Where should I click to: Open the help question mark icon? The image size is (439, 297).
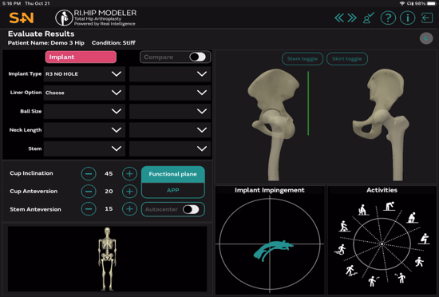tap(388, 18)
